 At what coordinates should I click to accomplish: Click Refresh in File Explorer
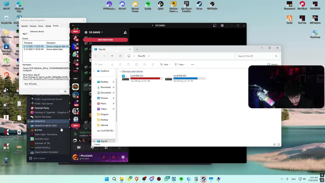coord(120,56)
